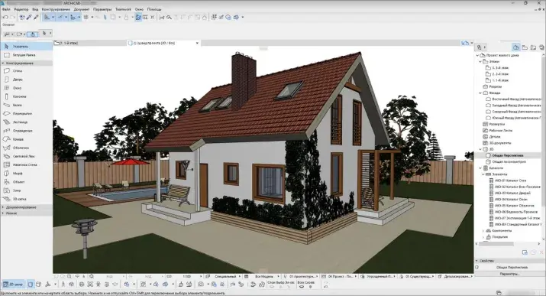Close the 3D вид проекта tab
Image resolution: width=546 pixels, height=296 pixels.
click(197, 43)
